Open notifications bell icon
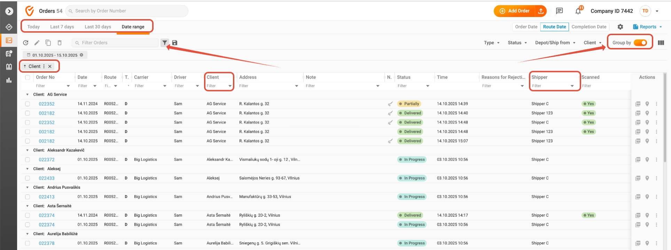This screenshot has height=250, width=671. click(578, 11)
